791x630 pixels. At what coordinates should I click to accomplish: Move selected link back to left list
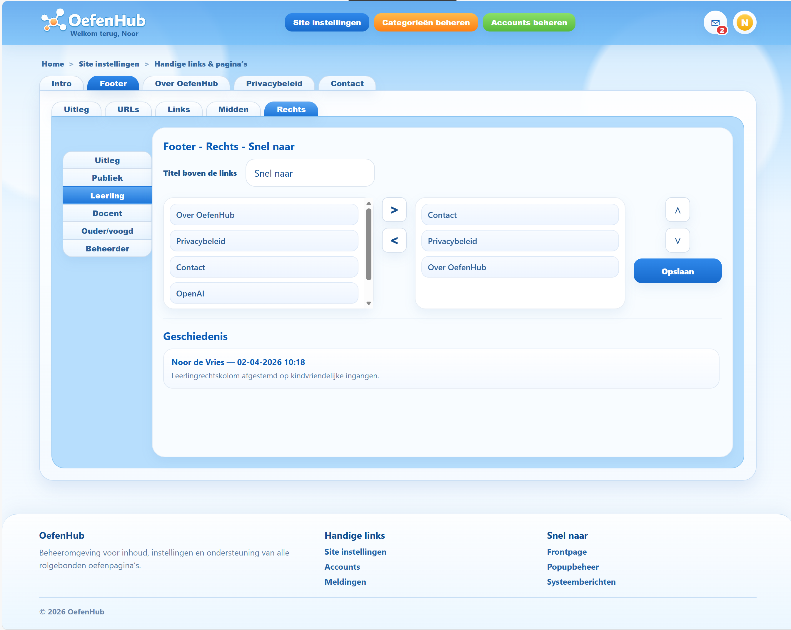click(x=394, y=241)
